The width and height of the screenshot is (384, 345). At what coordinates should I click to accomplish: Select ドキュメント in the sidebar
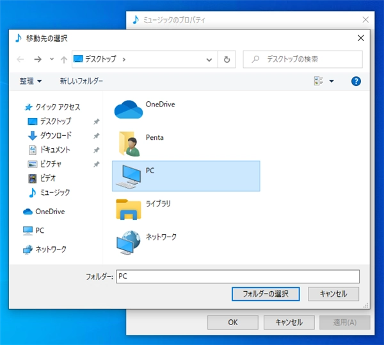coord(49,149)
